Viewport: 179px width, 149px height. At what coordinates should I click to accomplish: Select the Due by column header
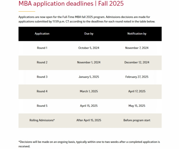point(89,34)
